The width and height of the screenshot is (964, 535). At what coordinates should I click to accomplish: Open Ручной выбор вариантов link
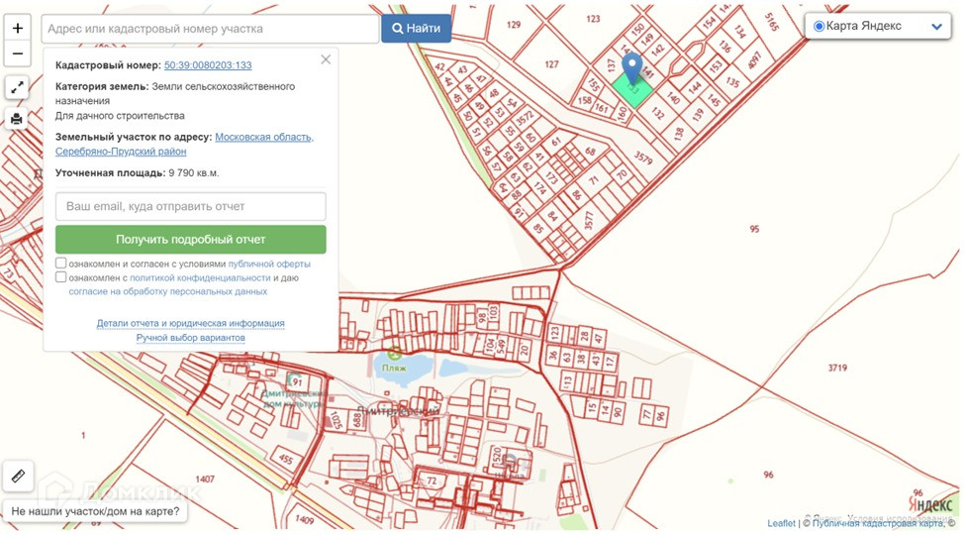(x=190, y=338)
